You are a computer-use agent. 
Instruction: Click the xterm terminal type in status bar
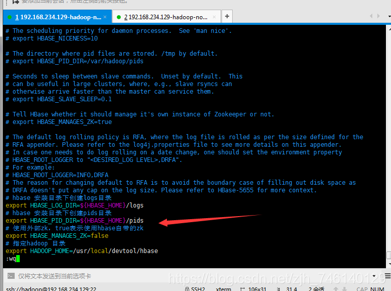224,289
